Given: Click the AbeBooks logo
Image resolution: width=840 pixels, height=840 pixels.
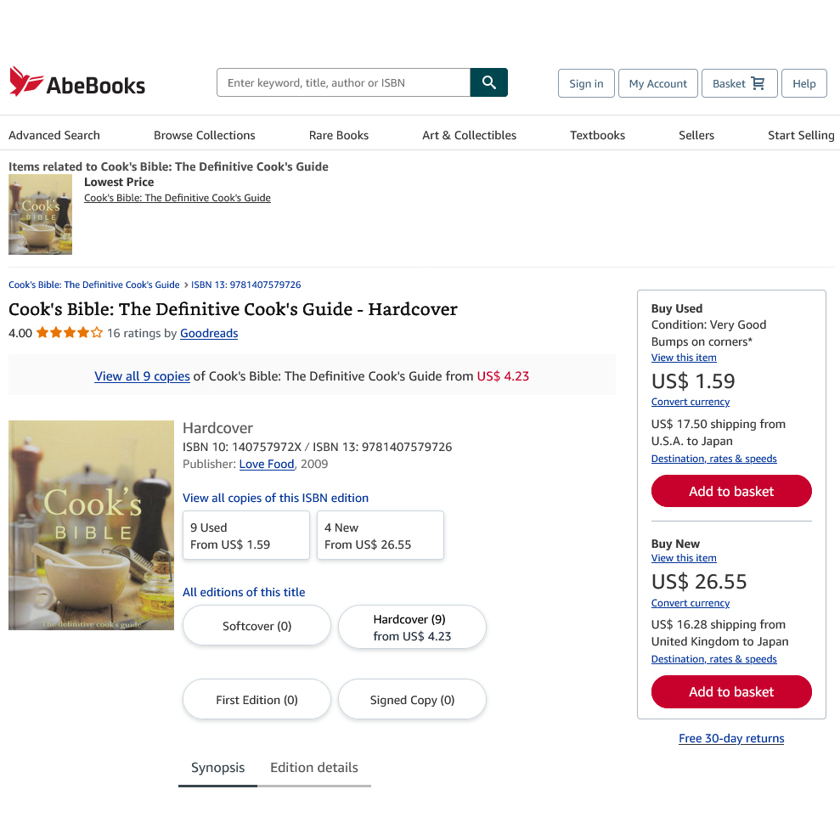Looking at the screenshot, I should tap(77, 82).
